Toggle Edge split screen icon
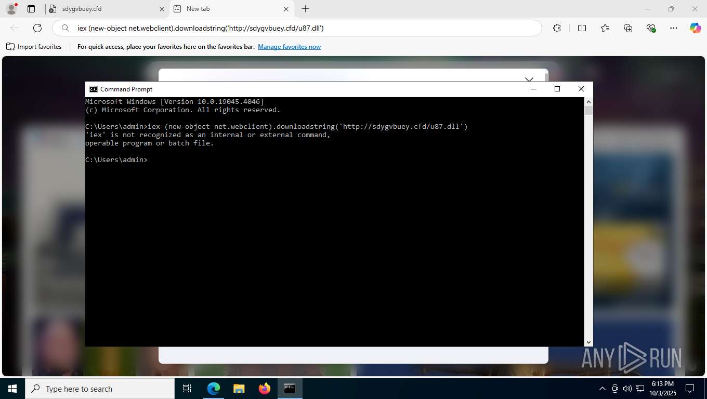 click(x=582, y=28)
